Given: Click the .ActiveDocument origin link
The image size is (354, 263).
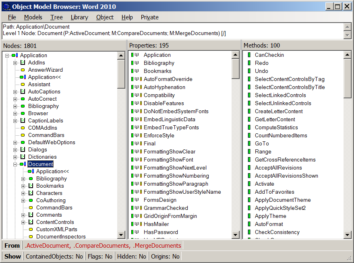Looking at the screenshot, I should point(48,245).
